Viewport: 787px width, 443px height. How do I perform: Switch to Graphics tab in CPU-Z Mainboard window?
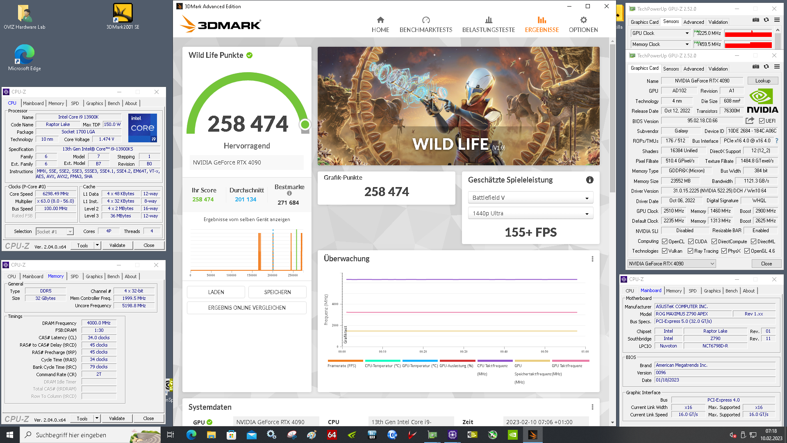712,291
